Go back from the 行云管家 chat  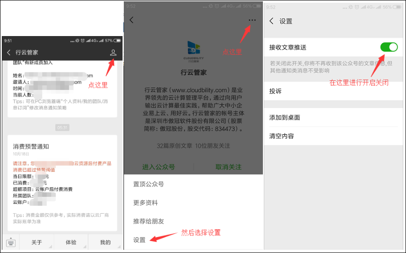tap(9, 53)
